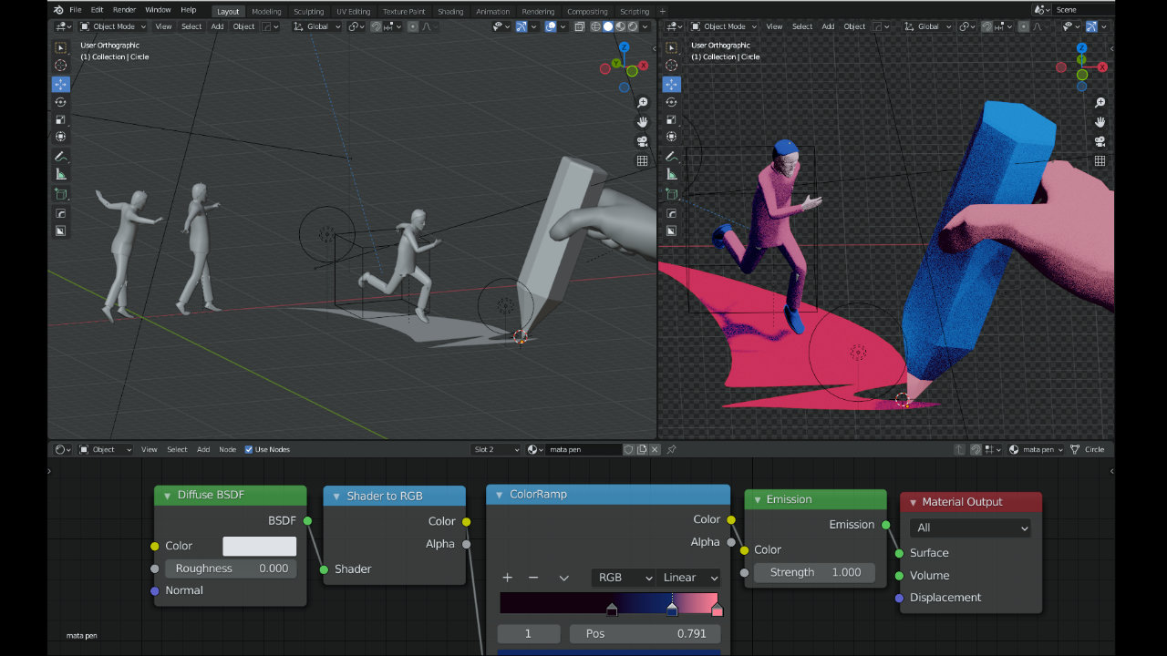Select the Rotate tool in left viewport

pyautogui.click(x=60, y=101)
